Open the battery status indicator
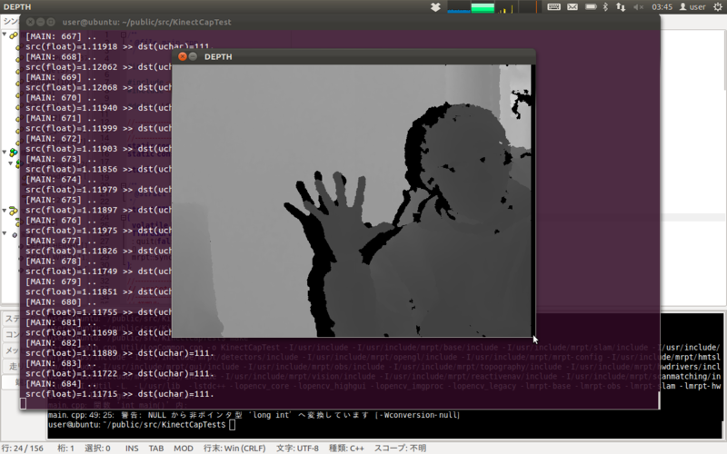This screenshot has height=454, width=727. (x=591, y=7)
